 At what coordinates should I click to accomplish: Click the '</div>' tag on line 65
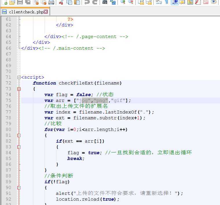click(41, 42)
